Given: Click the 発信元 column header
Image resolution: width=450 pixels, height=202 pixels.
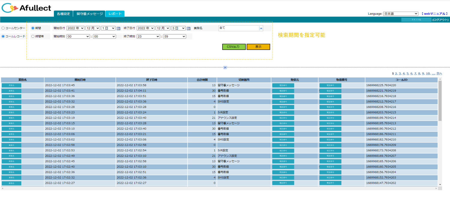Looking at the screenshot, I should point(295,80).
